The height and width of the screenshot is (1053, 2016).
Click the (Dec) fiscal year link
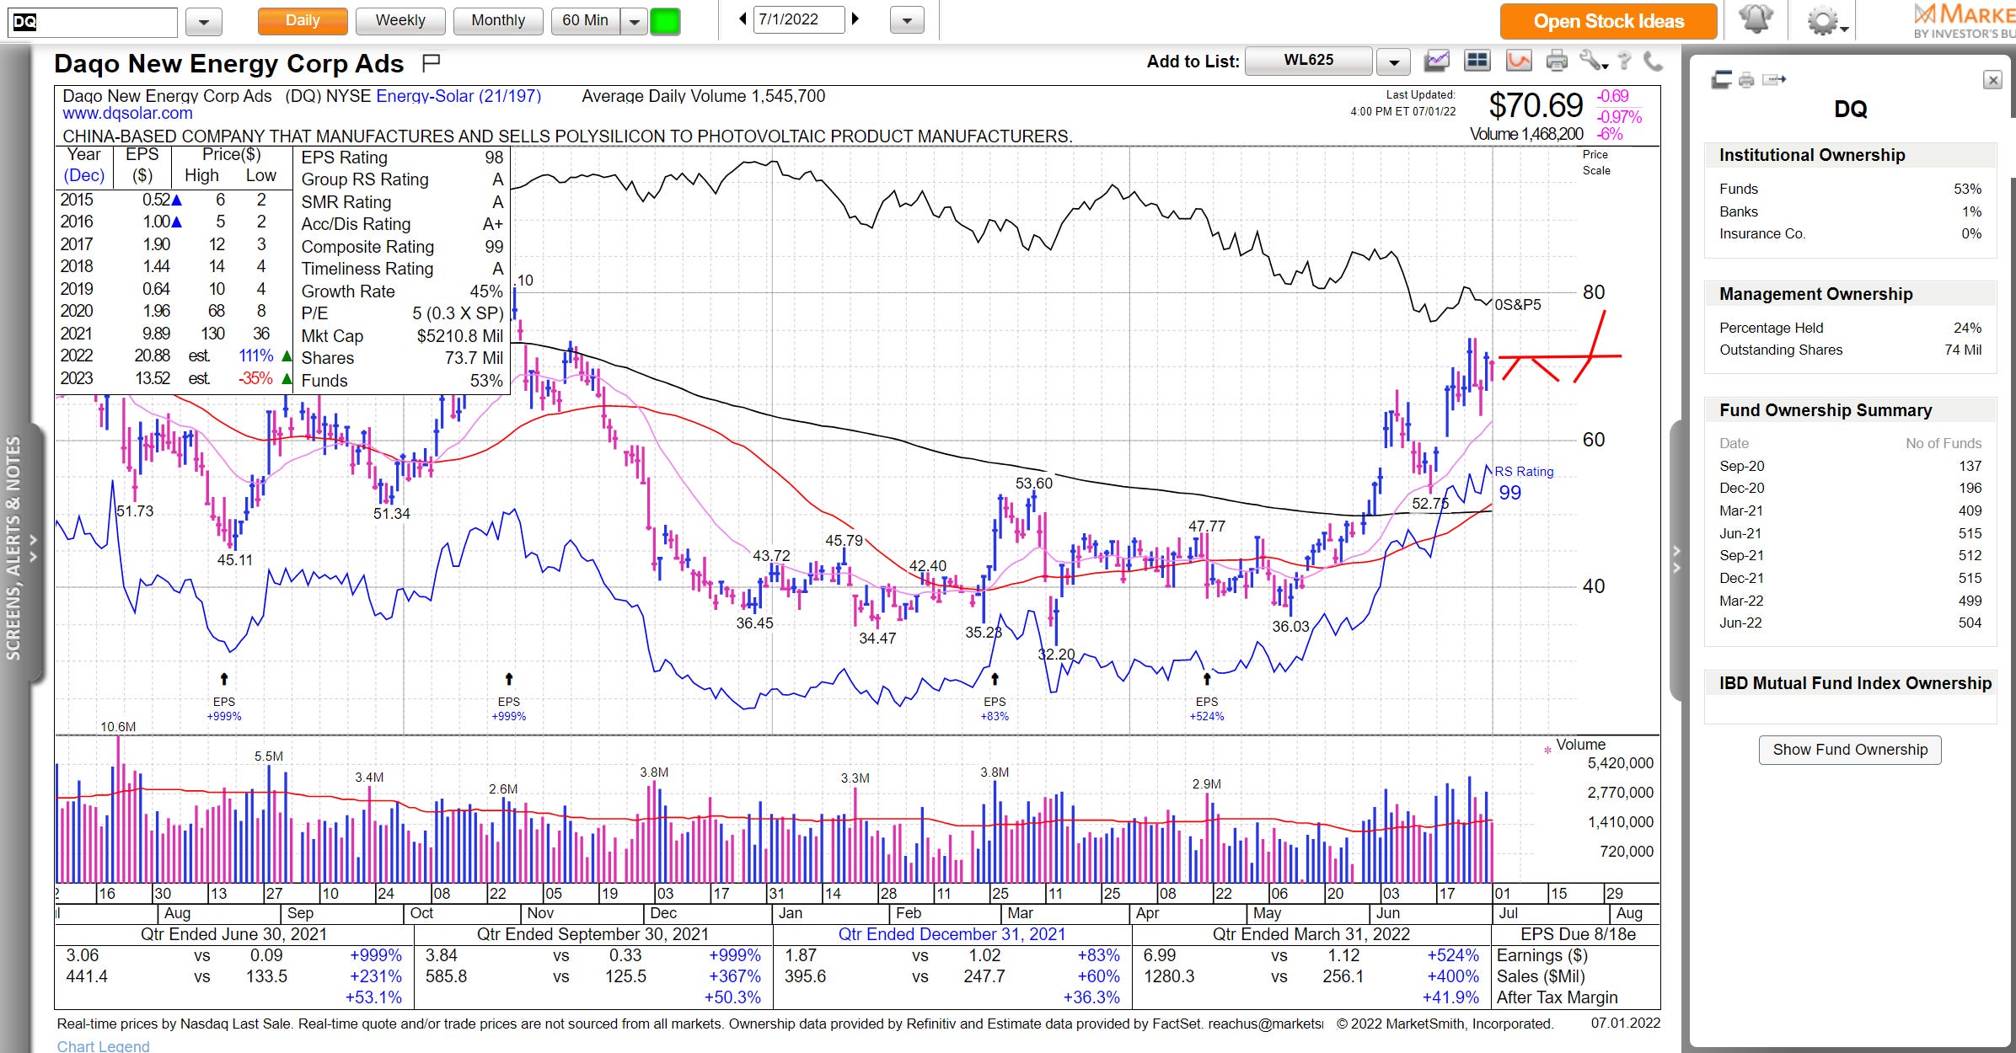click(x=84, y=175)
